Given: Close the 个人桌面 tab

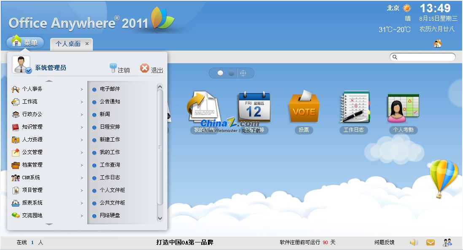Looking at the screenshot, I should [x=87, y=44].
